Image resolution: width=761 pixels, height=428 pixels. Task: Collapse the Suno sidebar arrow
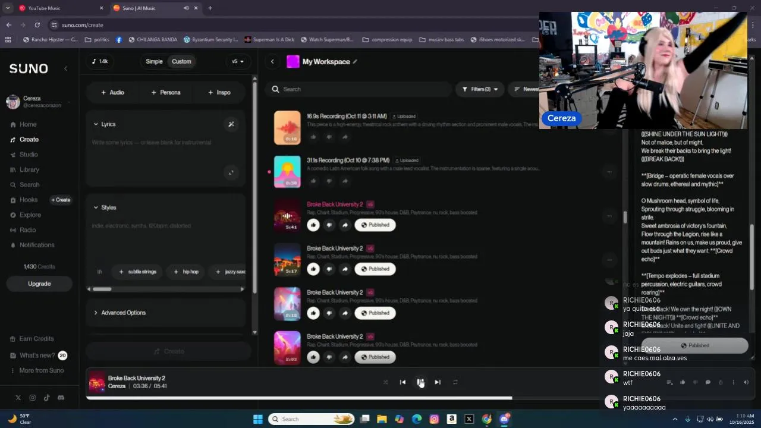(x=65, y=68)
